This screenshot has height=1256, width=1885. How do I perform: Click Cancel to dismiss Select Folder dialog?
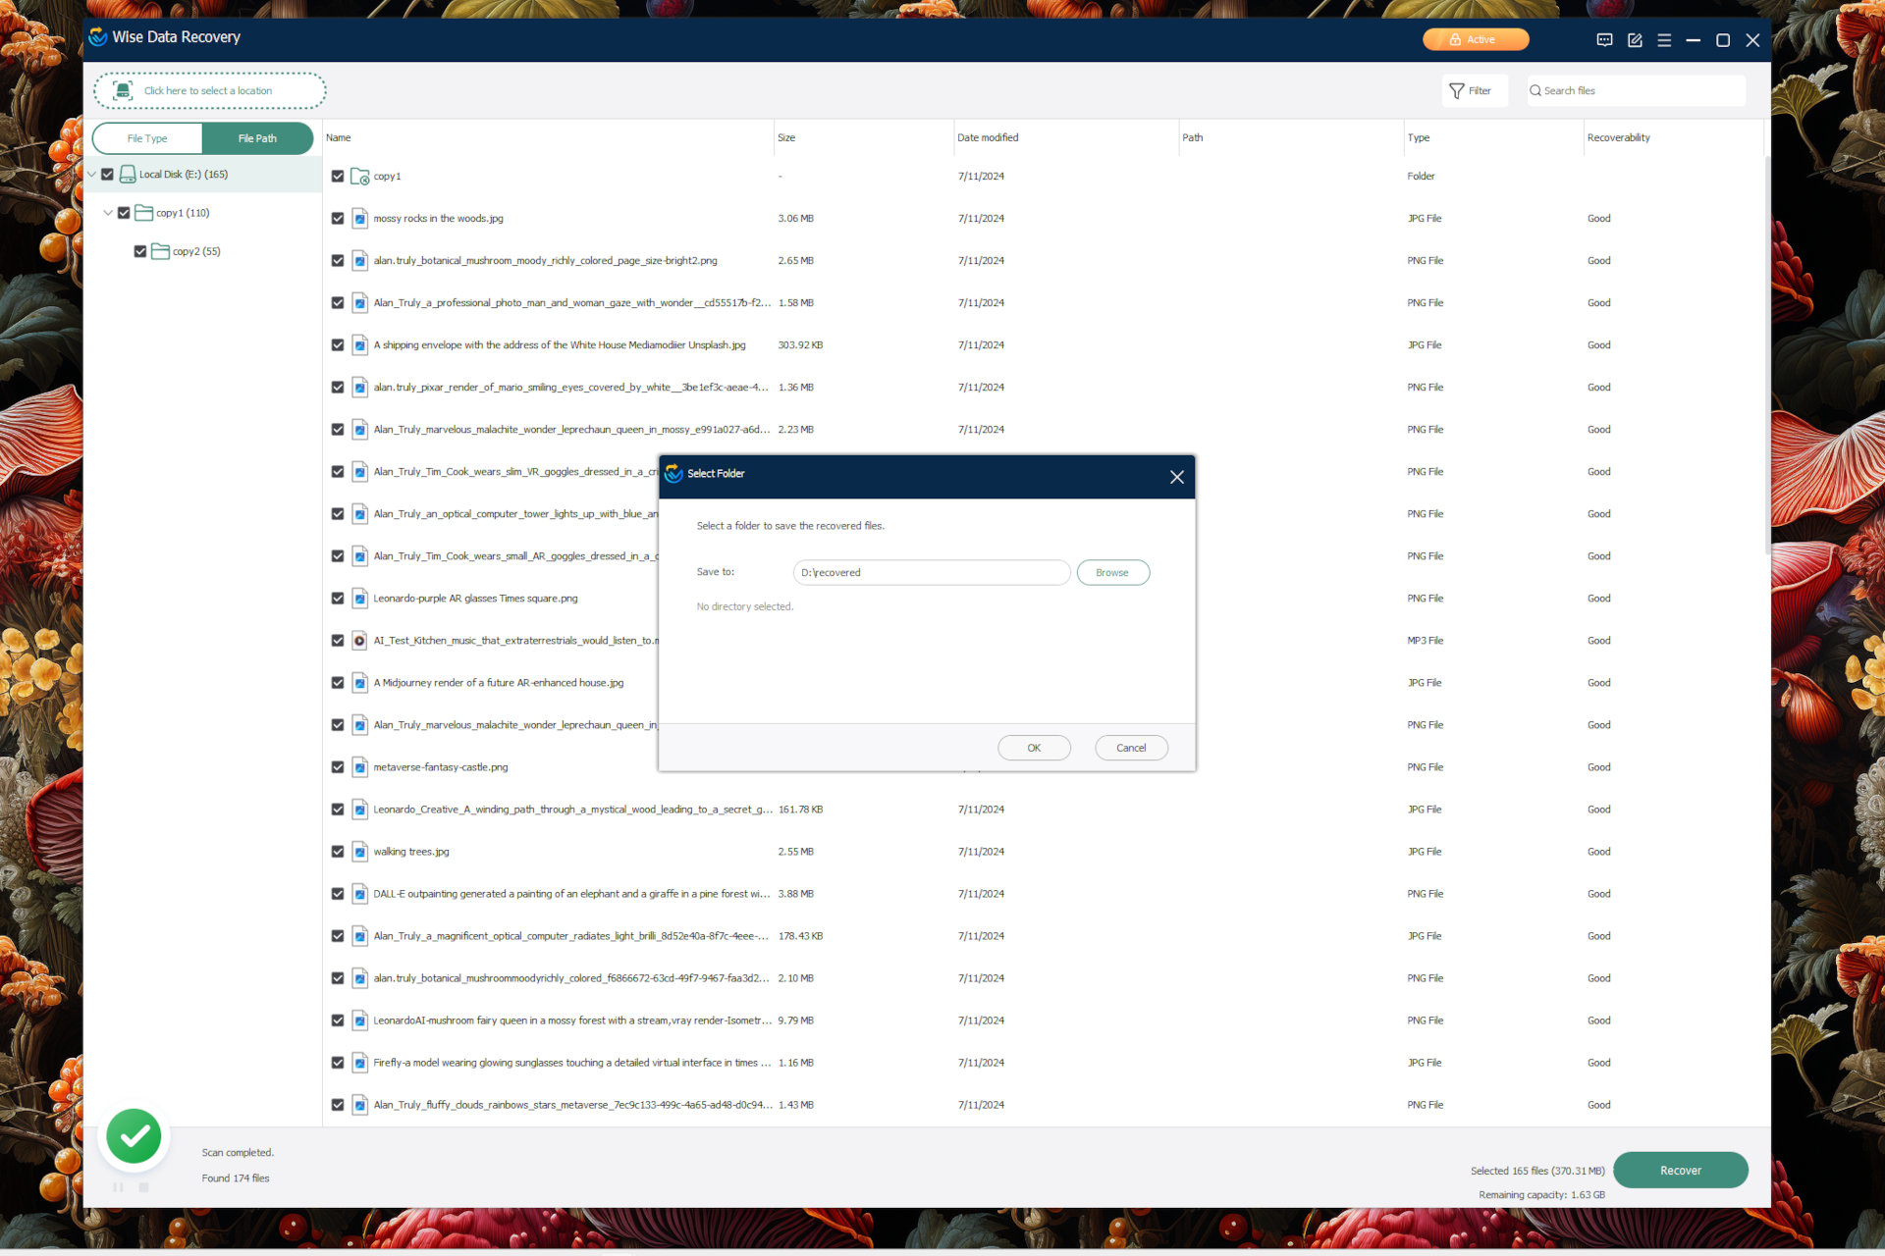[1129, 746]
